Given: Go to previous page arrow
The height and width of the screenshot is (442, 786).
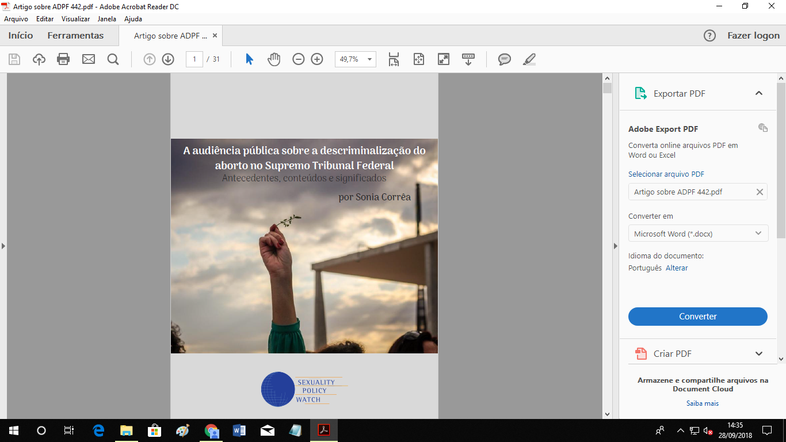Looking at the screenshot, I should coord(150,59).
